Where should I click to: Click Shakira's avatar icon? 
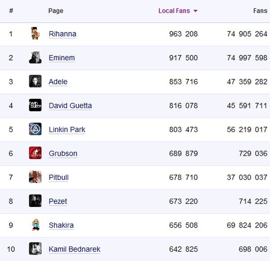[x=35, y=225]
